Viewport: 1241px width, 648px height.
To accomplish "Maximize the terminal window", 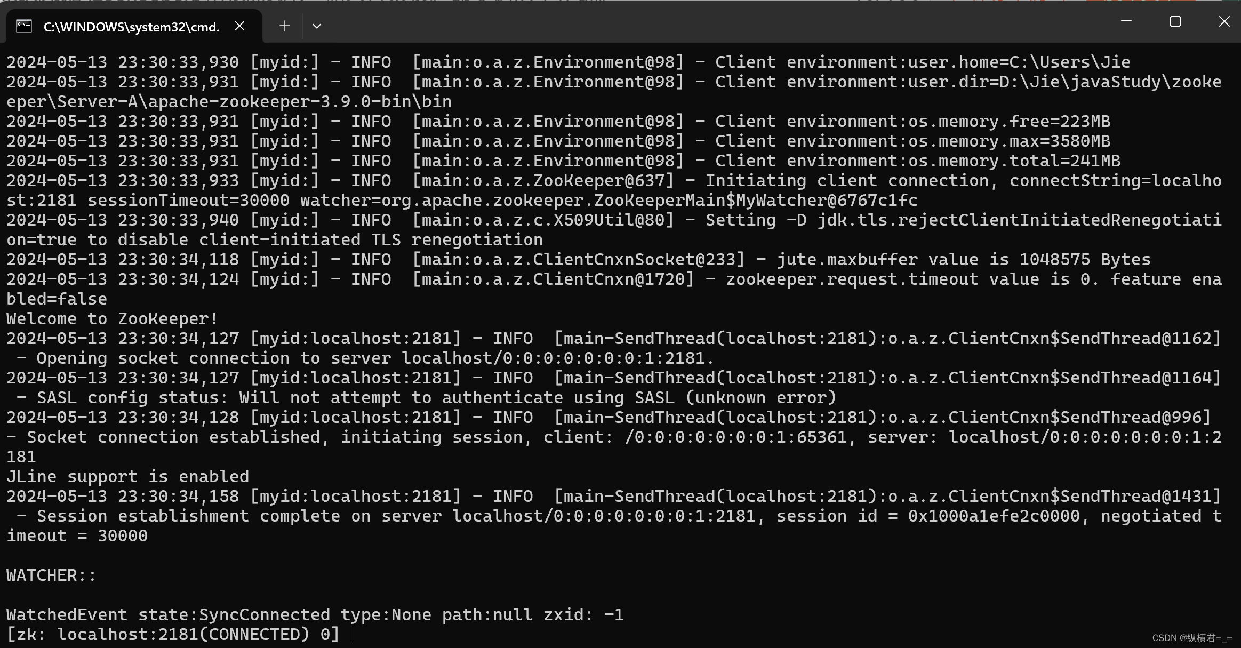I will tap(1175, 21).
